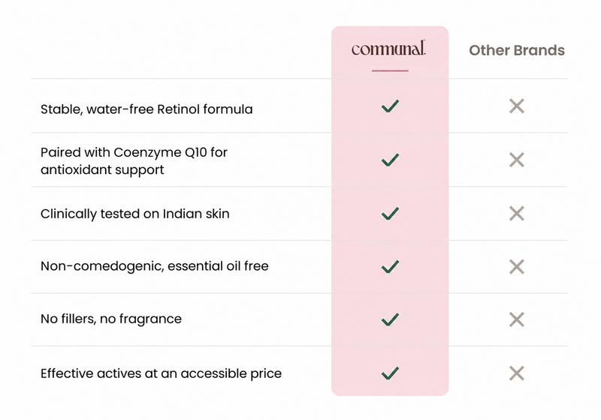The image size is (601, 420).
Task: Click 'Paired with Coenzyme Q10' feature text
Action: pyautogui.click(x=134, y=160)
